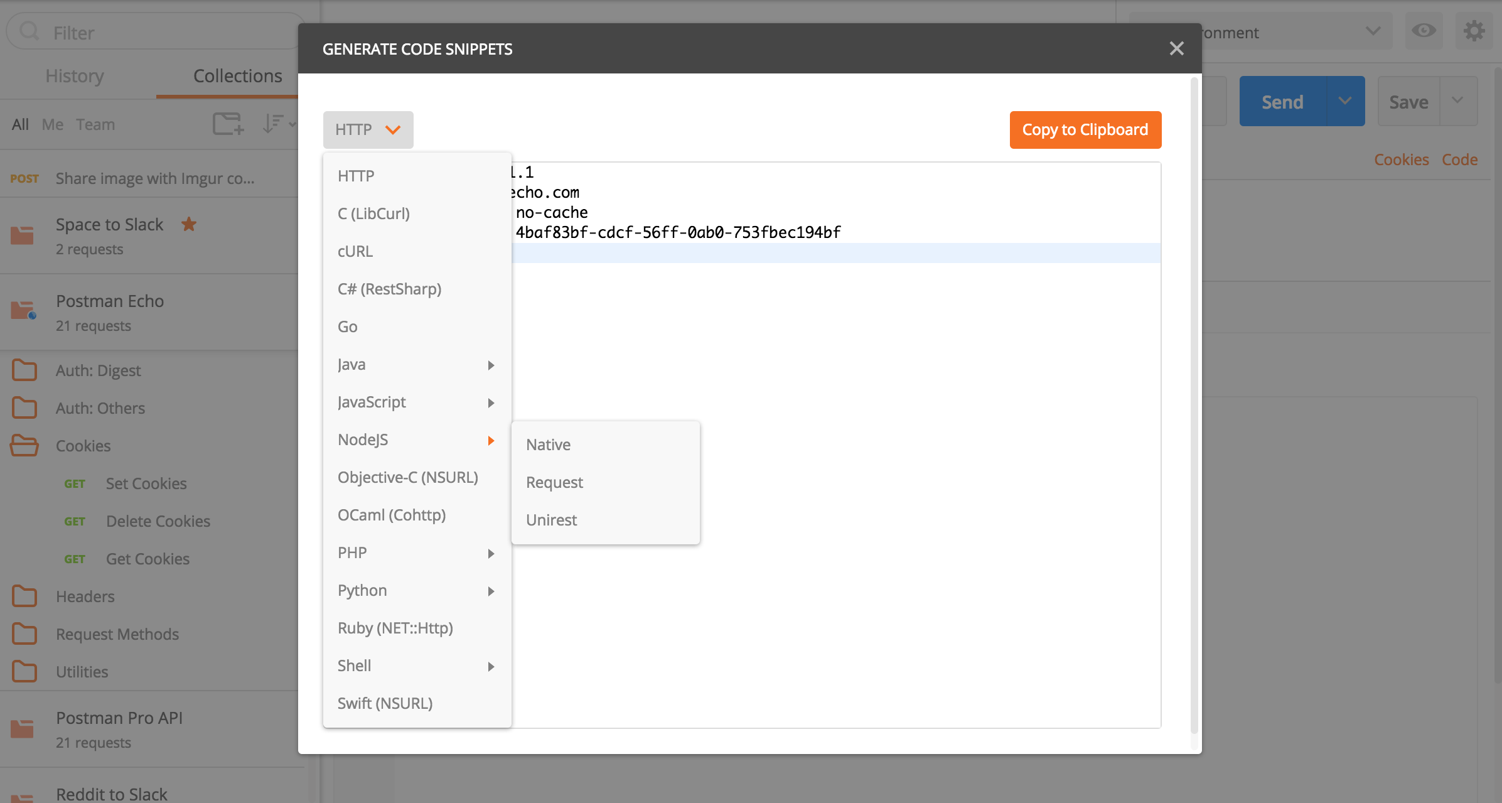The height and width of the screenshot is (803, 1502).
Task: Toggle the environment quick look eye icon
Action: 1423,30
